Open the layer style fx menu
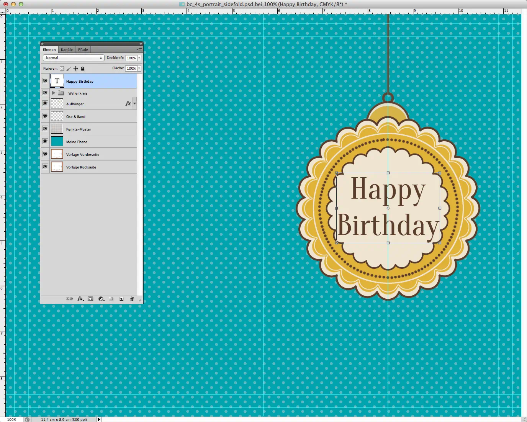The image size is (527, 422). pos(80,299)
